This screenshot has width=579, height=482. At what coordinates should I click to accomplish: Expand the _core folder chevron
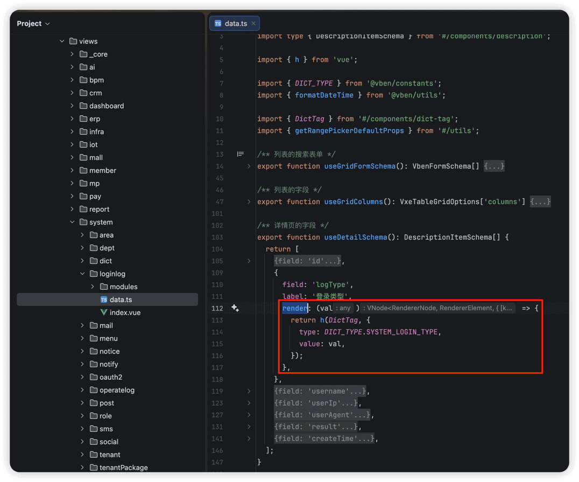pyautogui.click(x=72, y=54)
